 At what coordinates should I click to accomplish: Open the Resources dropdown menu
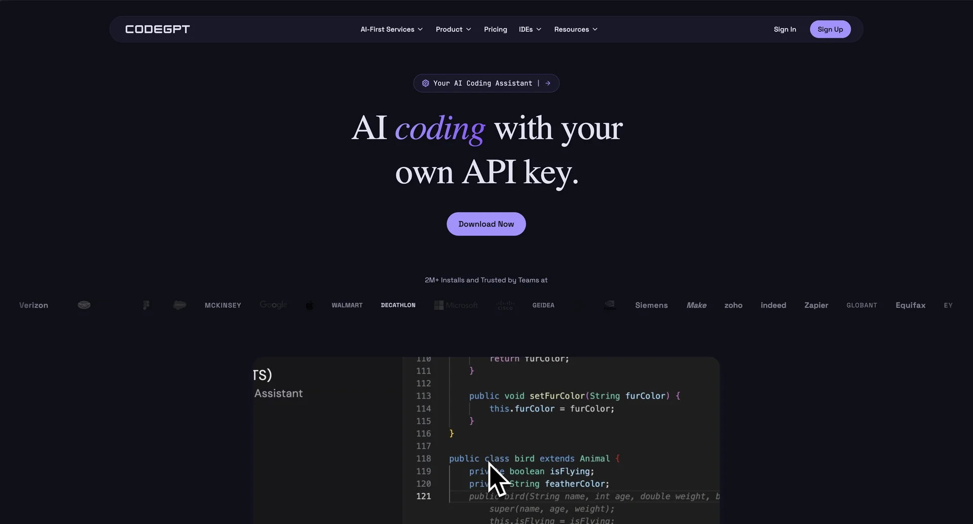576,29
